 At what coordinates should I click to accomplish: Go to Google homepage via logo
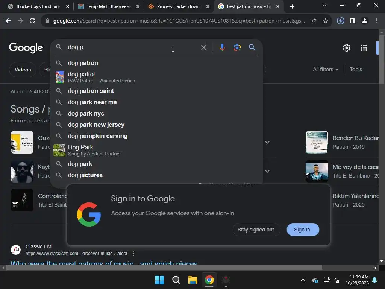[x=26, y=48]
